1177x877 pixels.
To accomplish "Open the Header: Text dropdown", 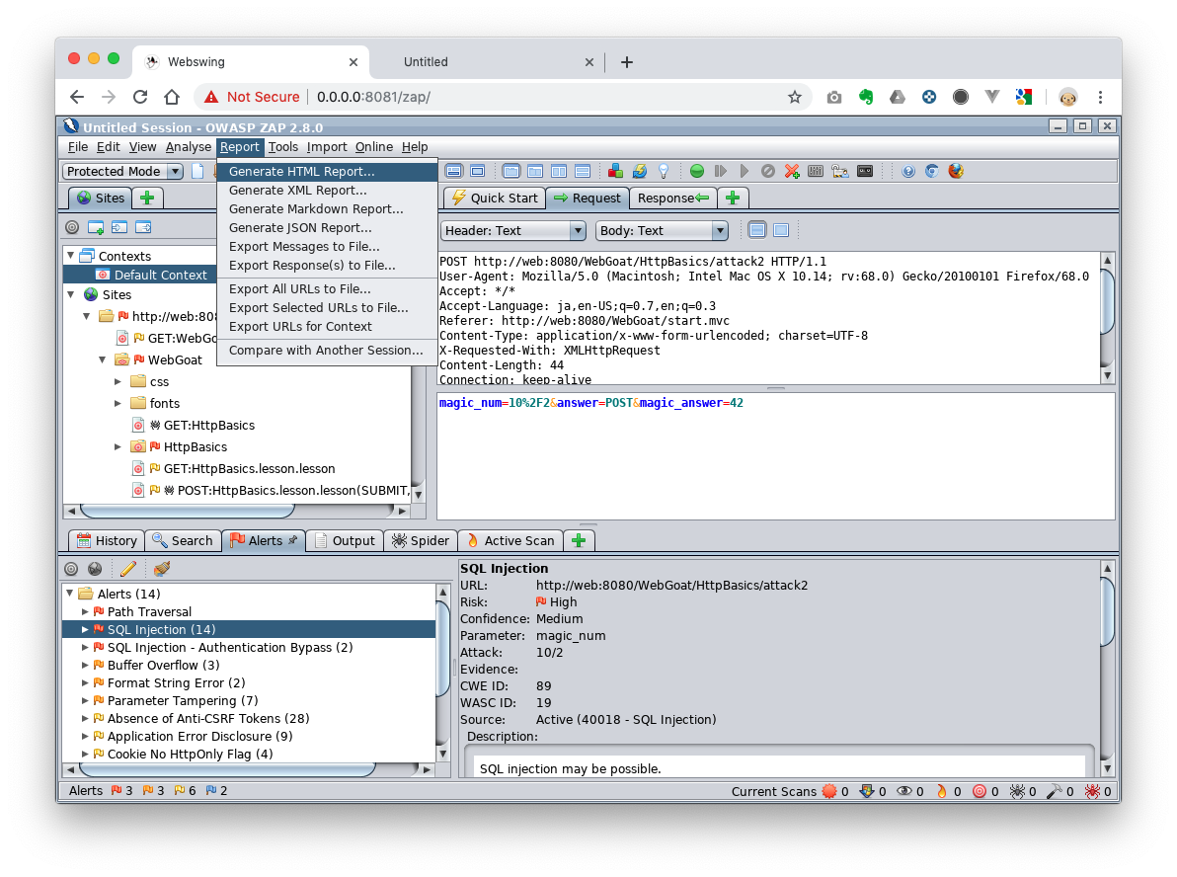I will [513, 230].
